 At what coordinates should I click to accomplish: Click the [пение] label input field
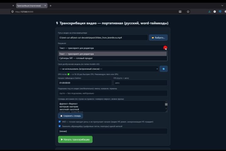click(x=113, y=131)
